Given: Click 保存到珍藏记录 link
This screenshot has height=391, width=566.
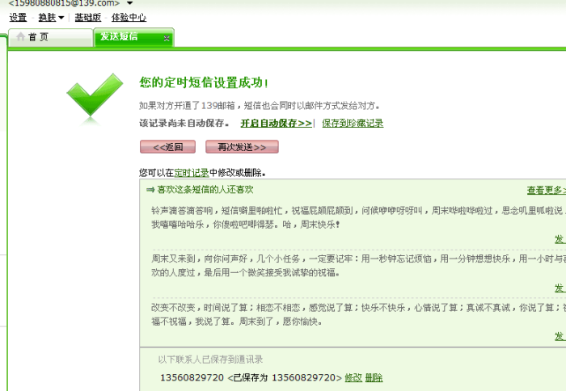Looking at the screenshot, I should coord(353,124).
